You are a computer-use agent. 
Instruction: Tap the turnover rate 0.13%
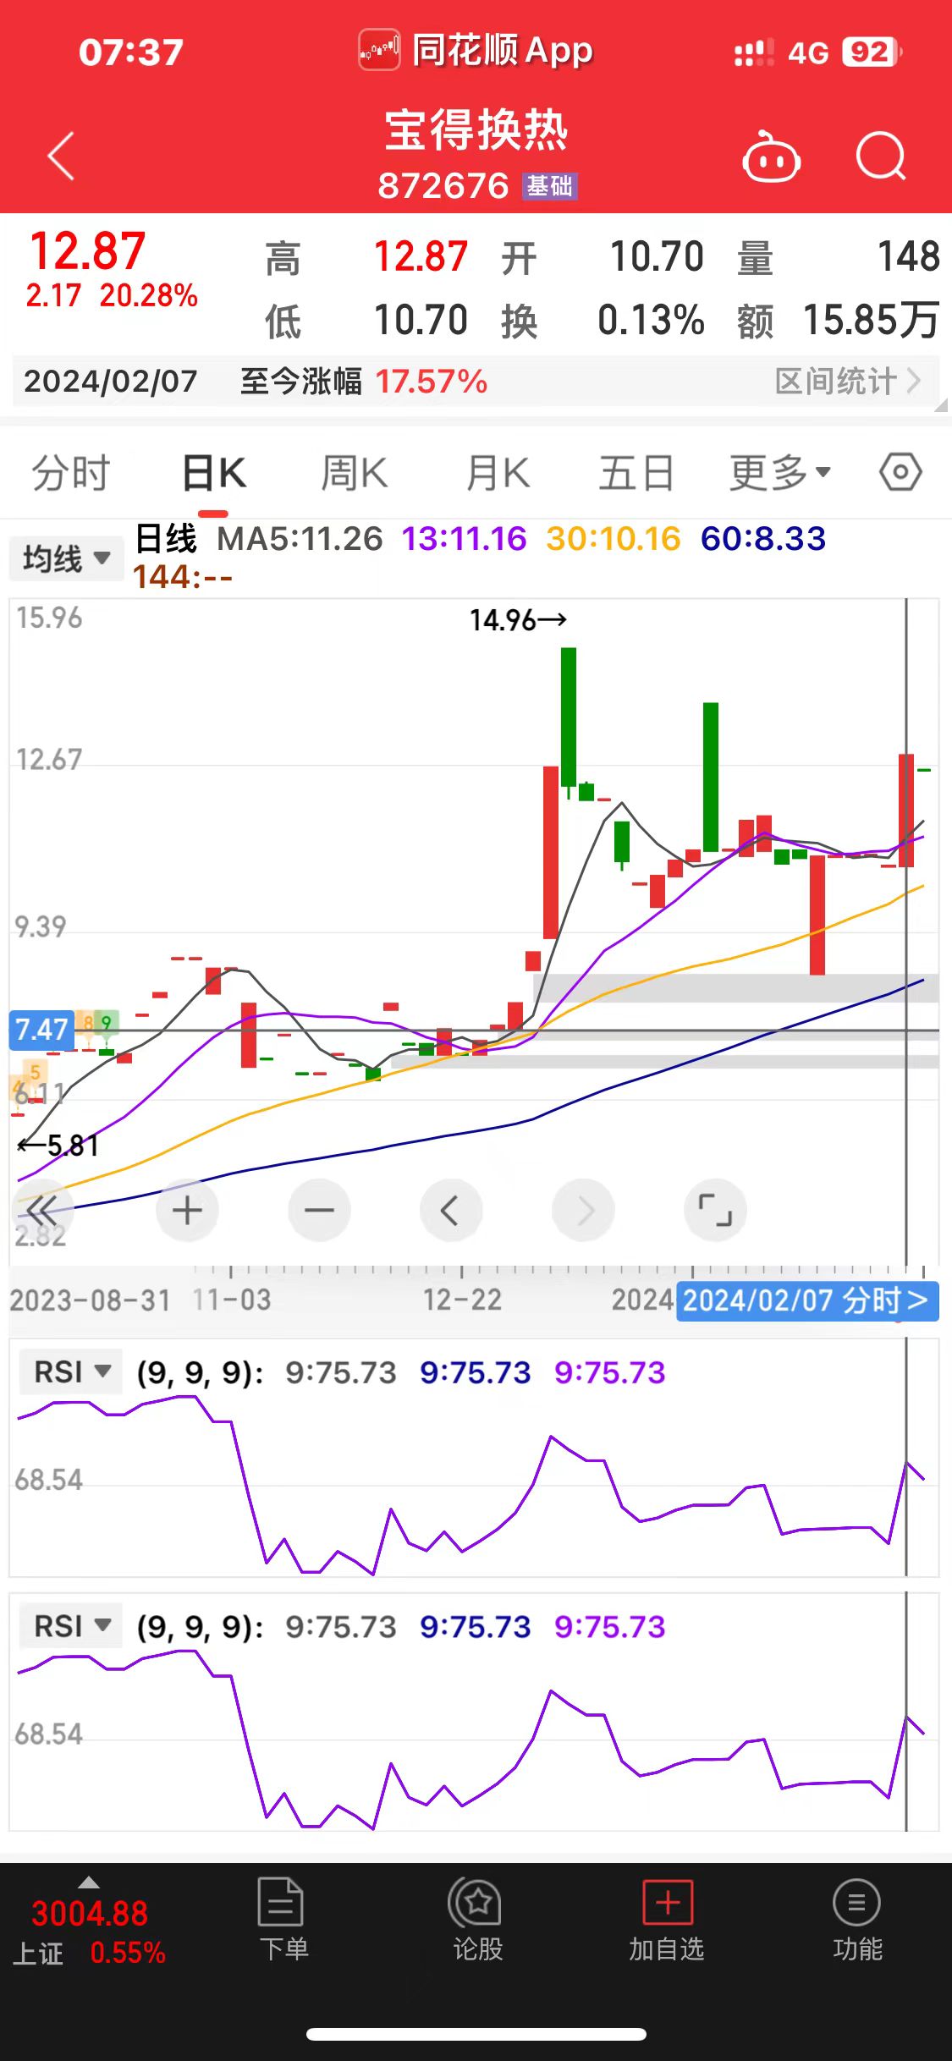point(651,321)
